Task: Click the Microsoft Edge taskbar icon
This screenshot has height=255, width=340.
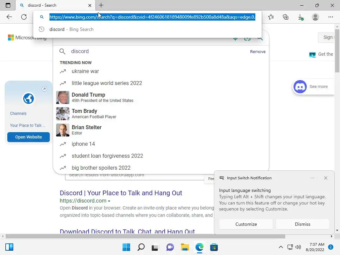Action: (199, 247)
